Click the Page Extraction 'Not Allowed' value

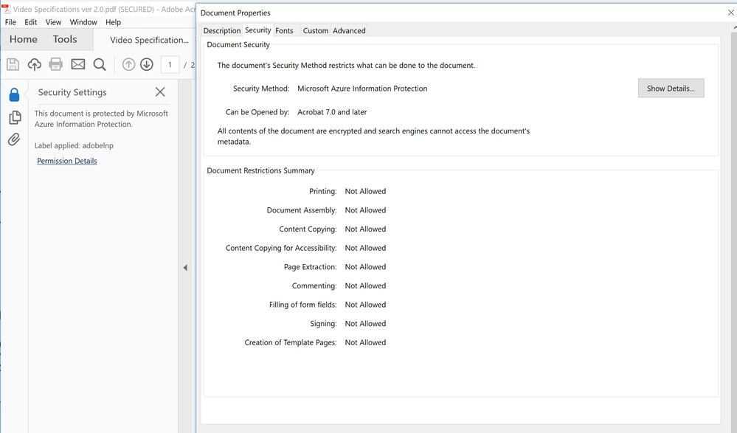tap(365, 266)
